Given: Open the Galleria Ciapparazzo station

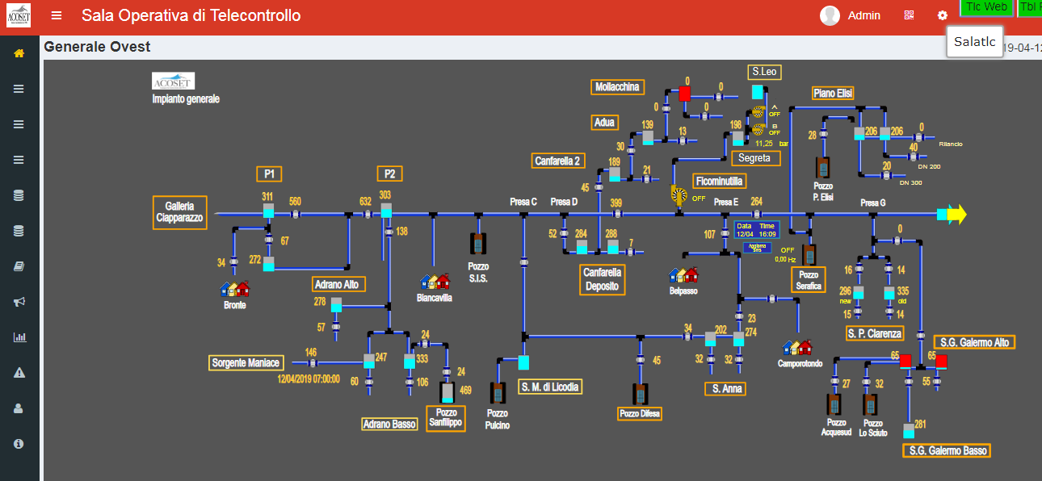Looking at the screenshot, I should click(x=180, y=212).
